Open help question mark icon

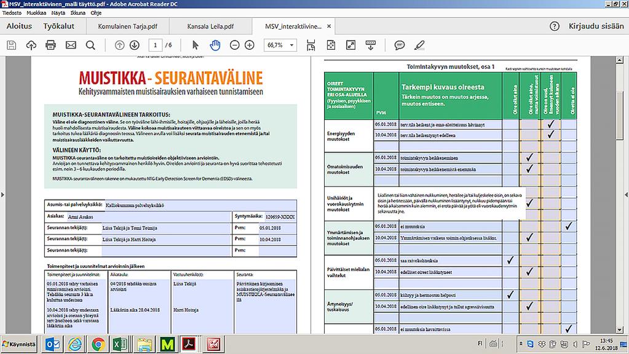point(555,26)
